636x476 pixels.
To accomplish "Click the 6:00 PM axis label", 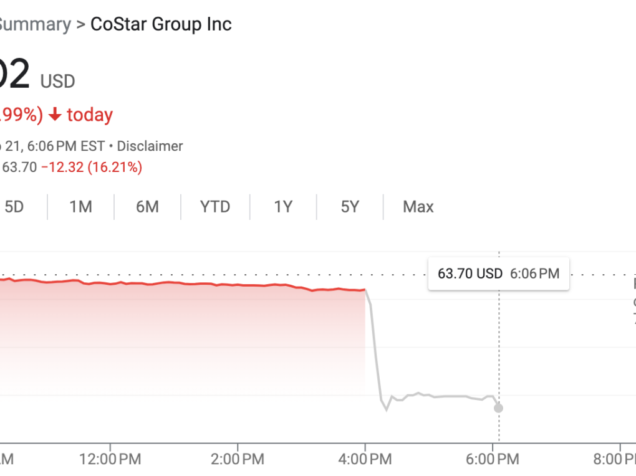I will tap(492, 460).
